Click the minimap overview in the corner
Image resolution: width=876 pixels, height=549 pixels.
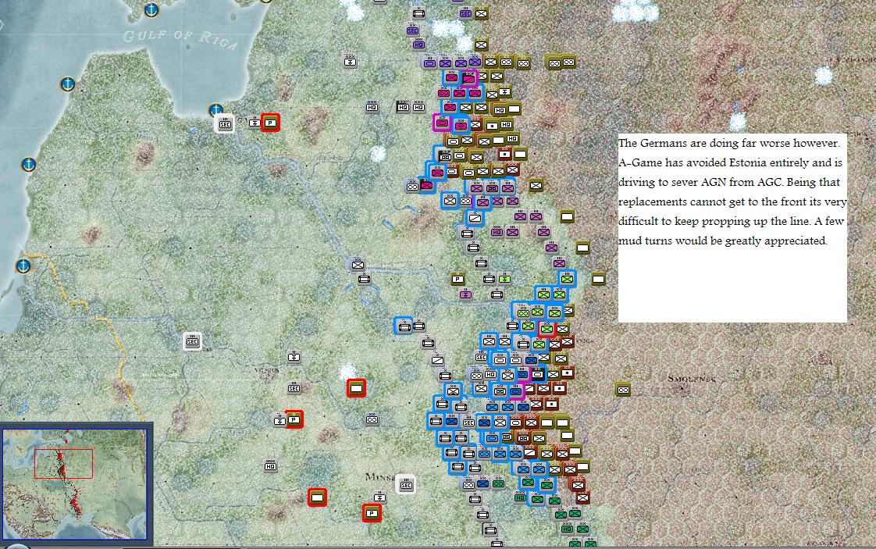[75, 484]
